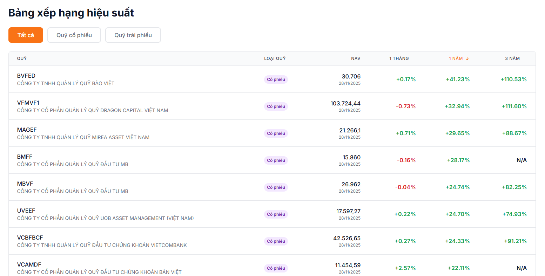Open the BVFED fund details
The width and height of the screenshot is (545, 276).
click(x=26, y=76)
